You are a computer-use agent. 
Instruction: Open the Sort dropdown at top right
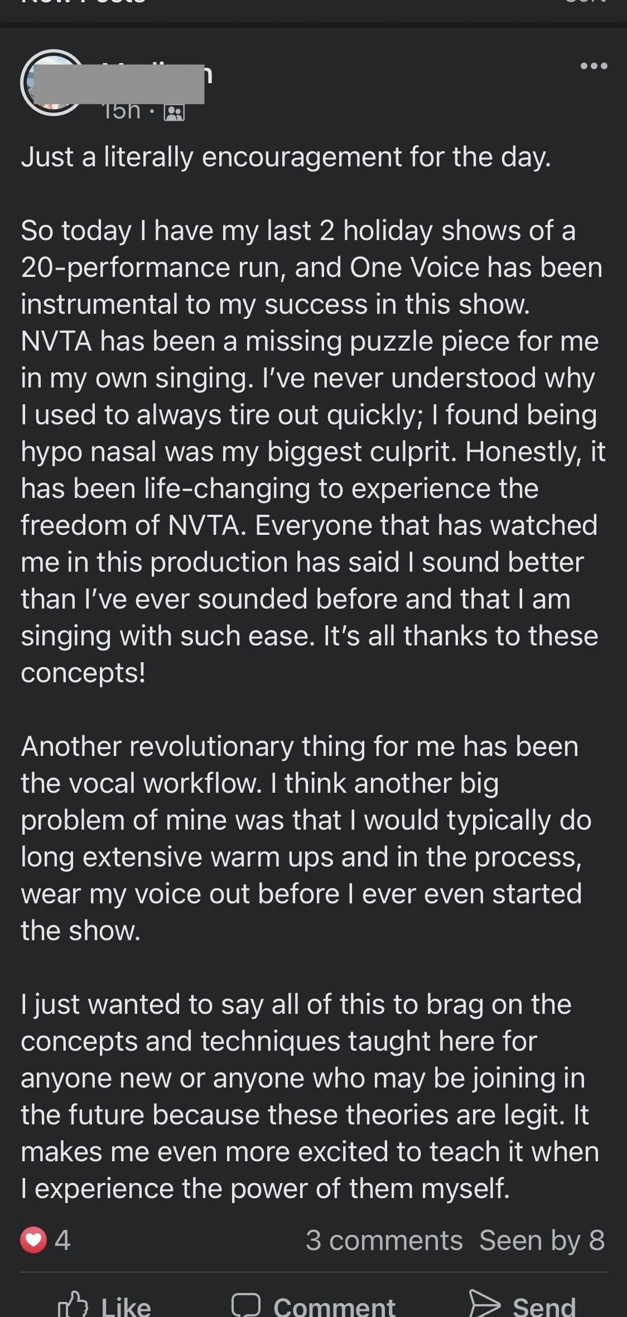coord(585,2)
